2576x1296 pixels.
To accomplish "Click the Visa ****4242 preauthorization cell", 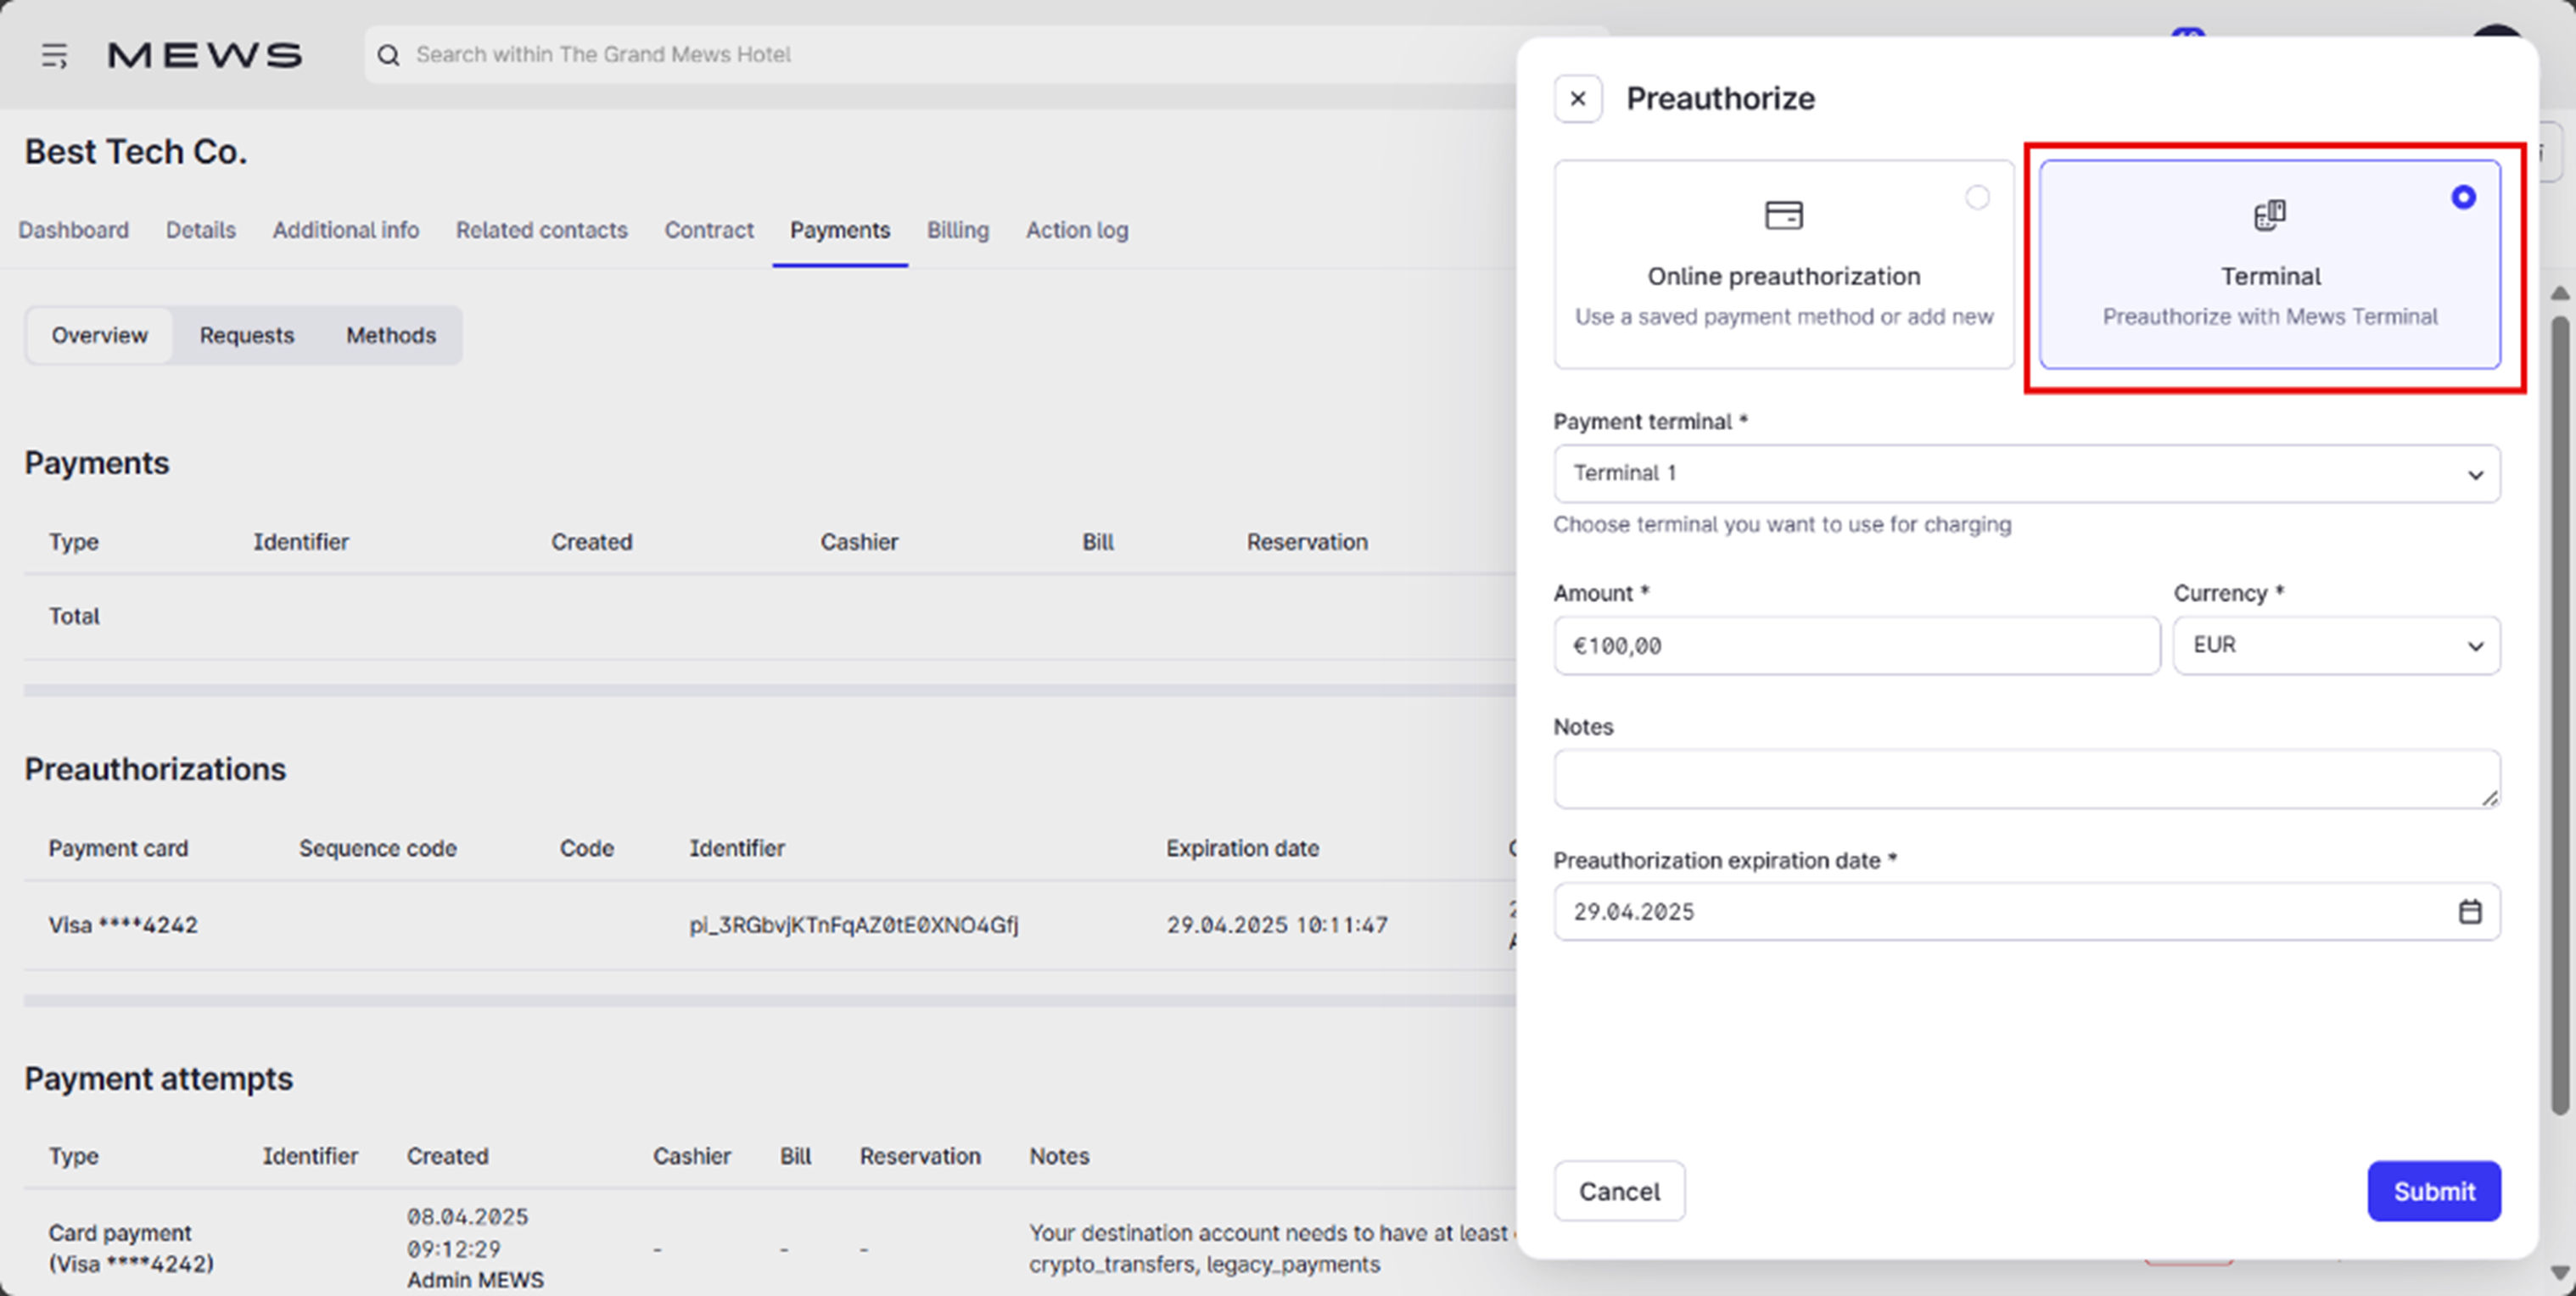I will click(x=123, y=925).
